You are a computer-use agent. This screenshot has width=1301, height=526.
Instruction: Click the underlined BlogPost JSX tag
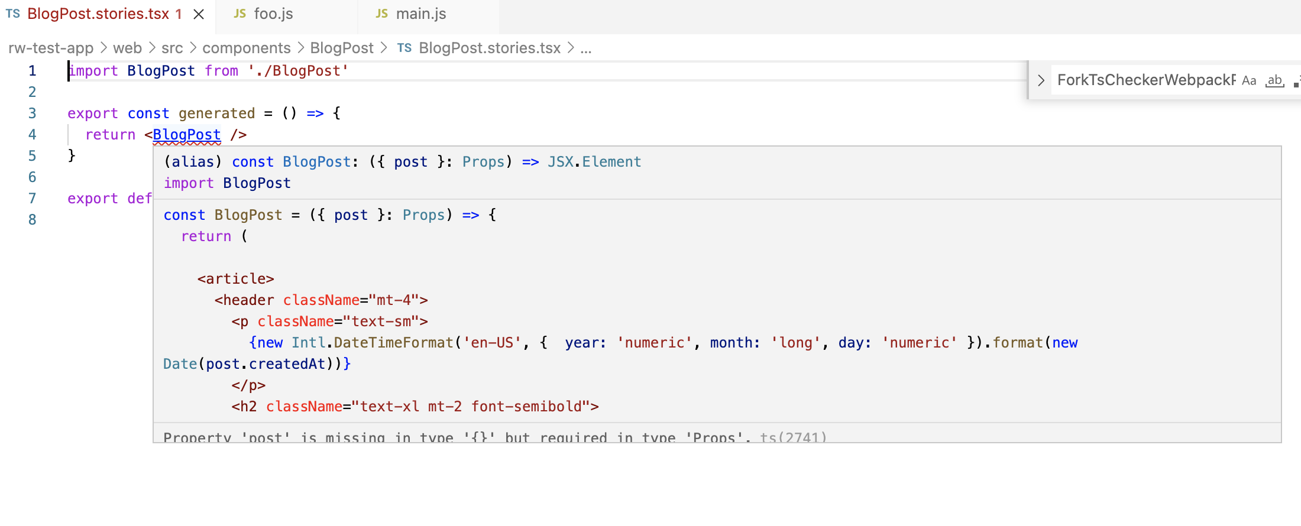tap(187, 135)
